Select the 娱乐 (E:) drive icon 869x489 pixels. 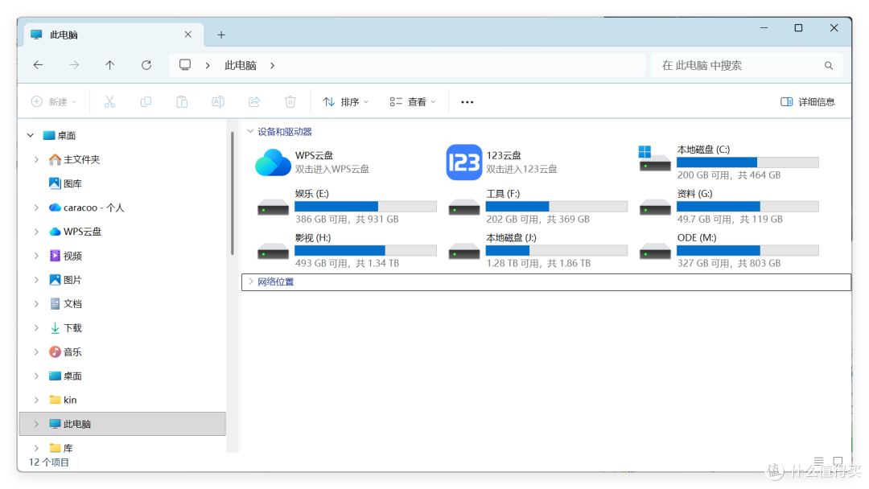click(273, 208)
